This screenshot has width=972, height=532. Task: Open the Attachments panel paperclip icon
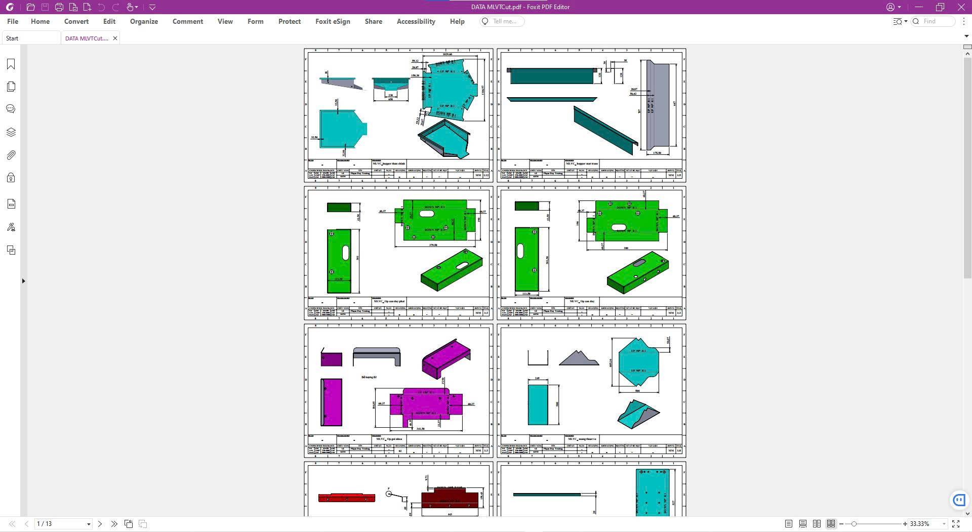click(11, 155)
